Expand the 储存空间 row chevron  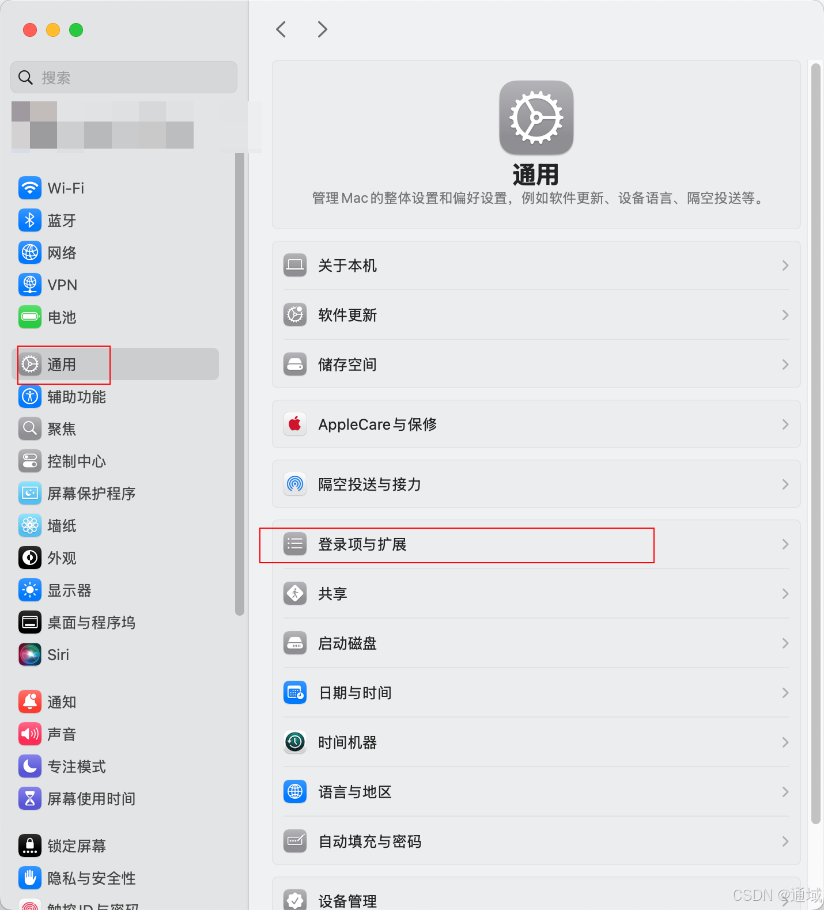click(x=785, y=365)
